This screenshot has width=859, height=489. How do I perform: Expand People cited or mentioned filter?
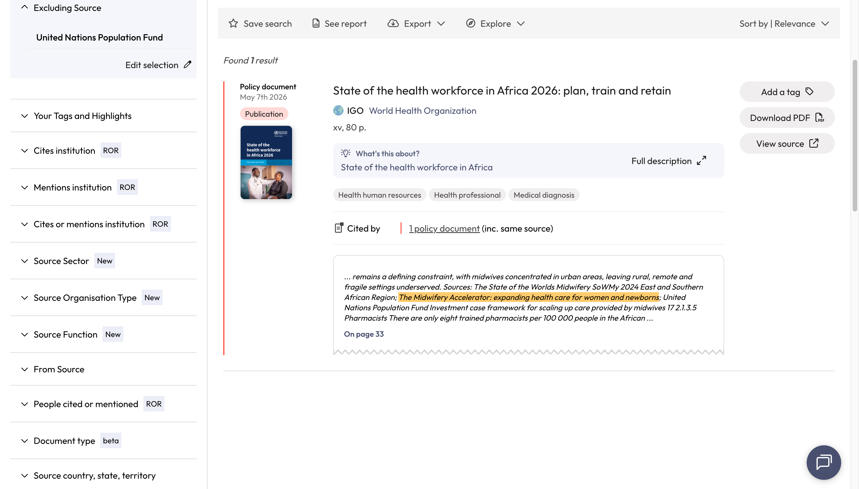24,404
